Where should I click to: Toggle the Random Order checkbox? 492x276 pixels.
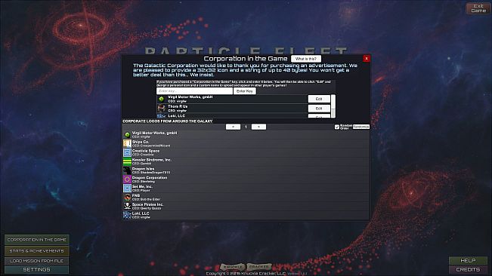click(337, 127)
